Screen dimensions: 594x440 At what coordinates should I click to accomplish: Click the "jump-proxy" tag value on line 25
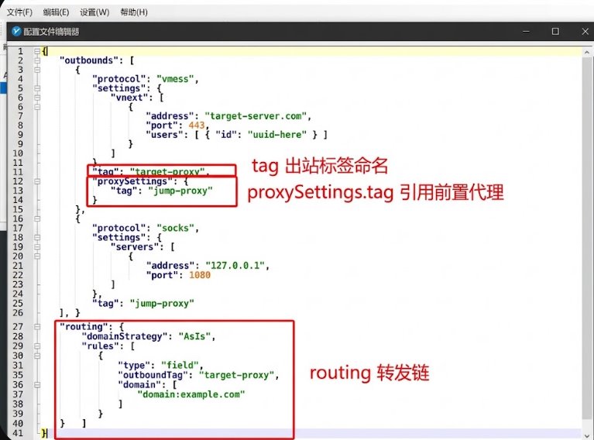(x=162, y=303)
